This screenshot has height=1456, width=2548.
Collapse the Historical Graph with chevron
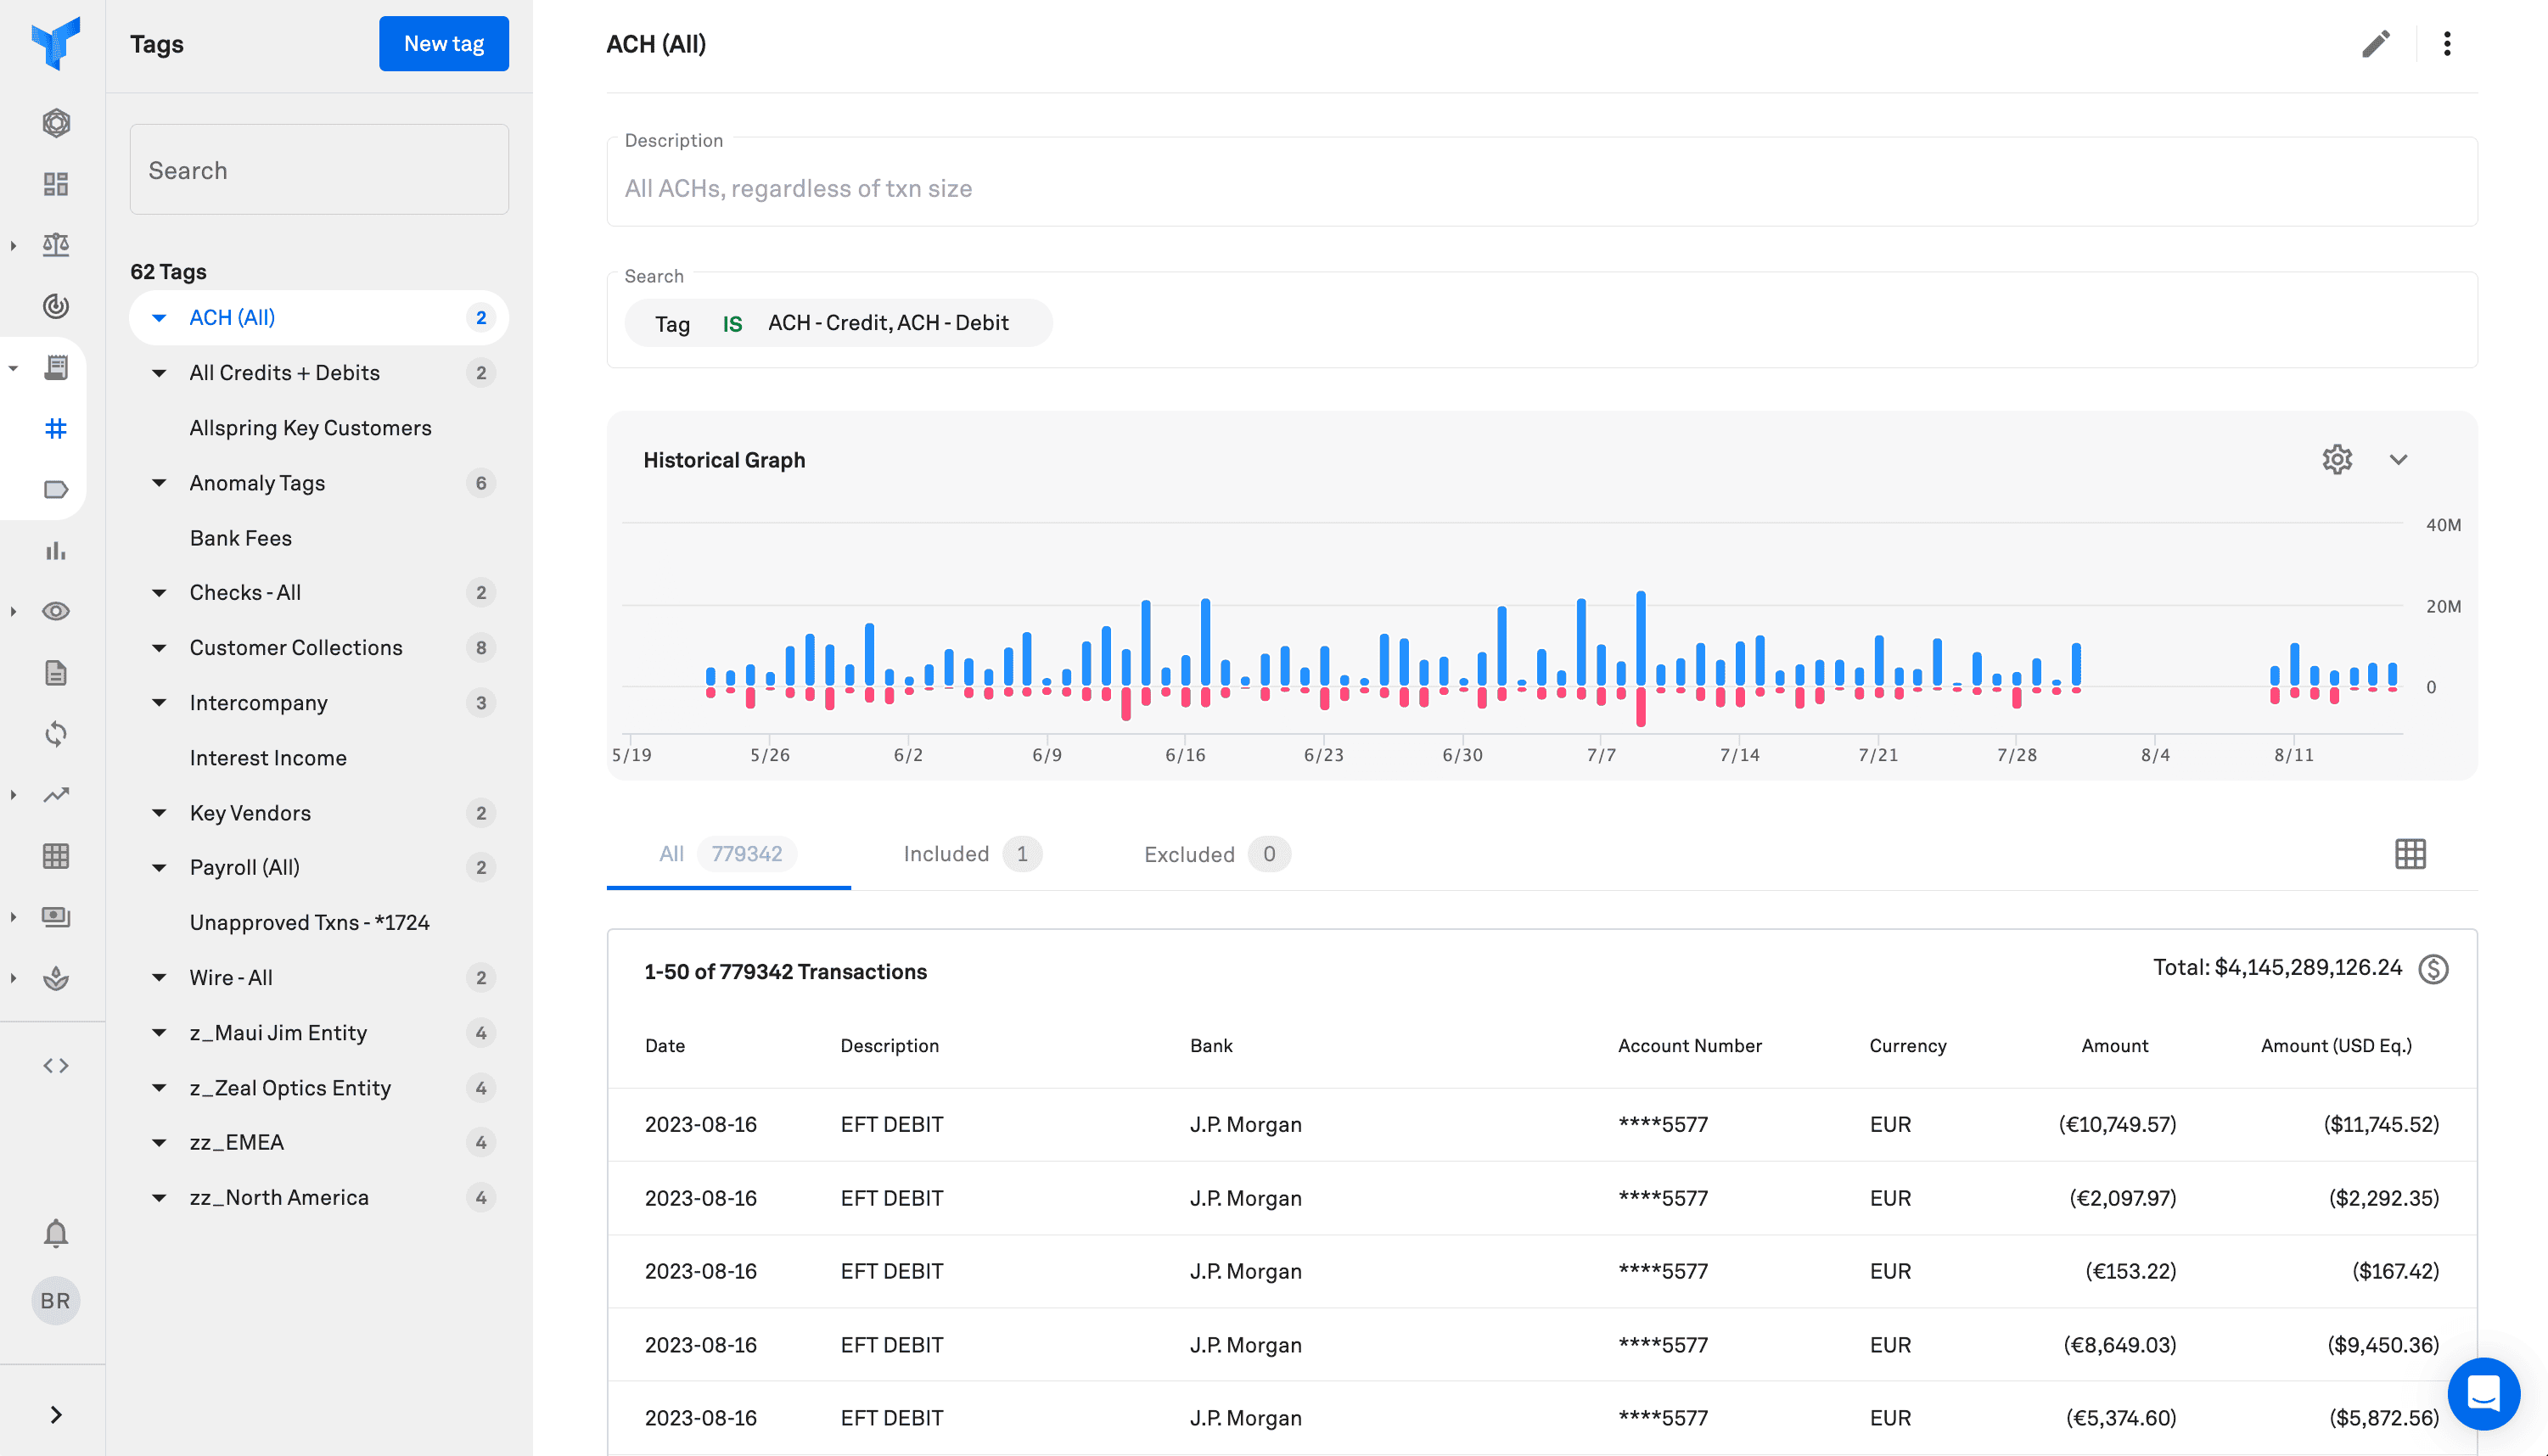click(2398, 460)
